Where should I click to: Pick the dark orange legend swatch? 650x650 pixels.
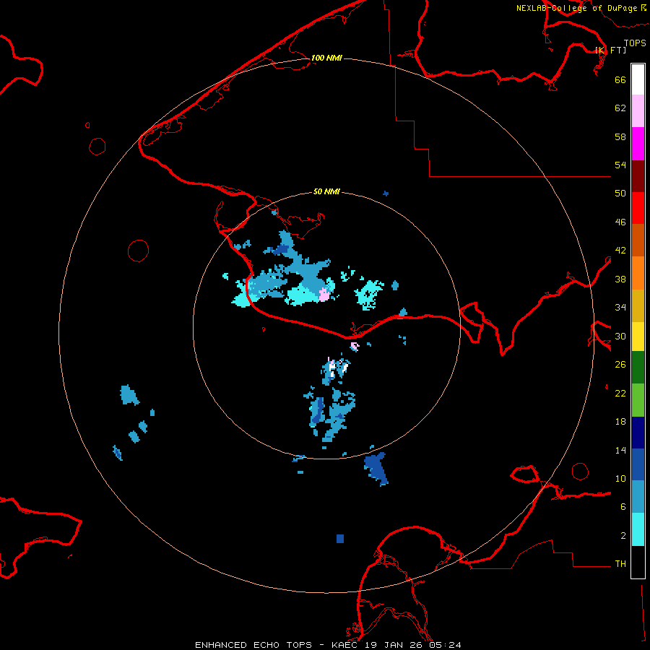point(638,240)
